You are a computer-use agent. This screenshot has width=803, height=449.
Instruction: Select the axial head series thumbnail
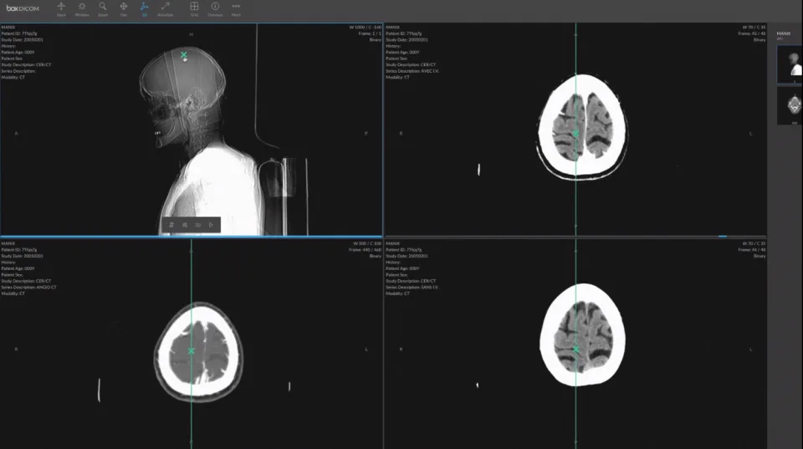coord(790,105)
